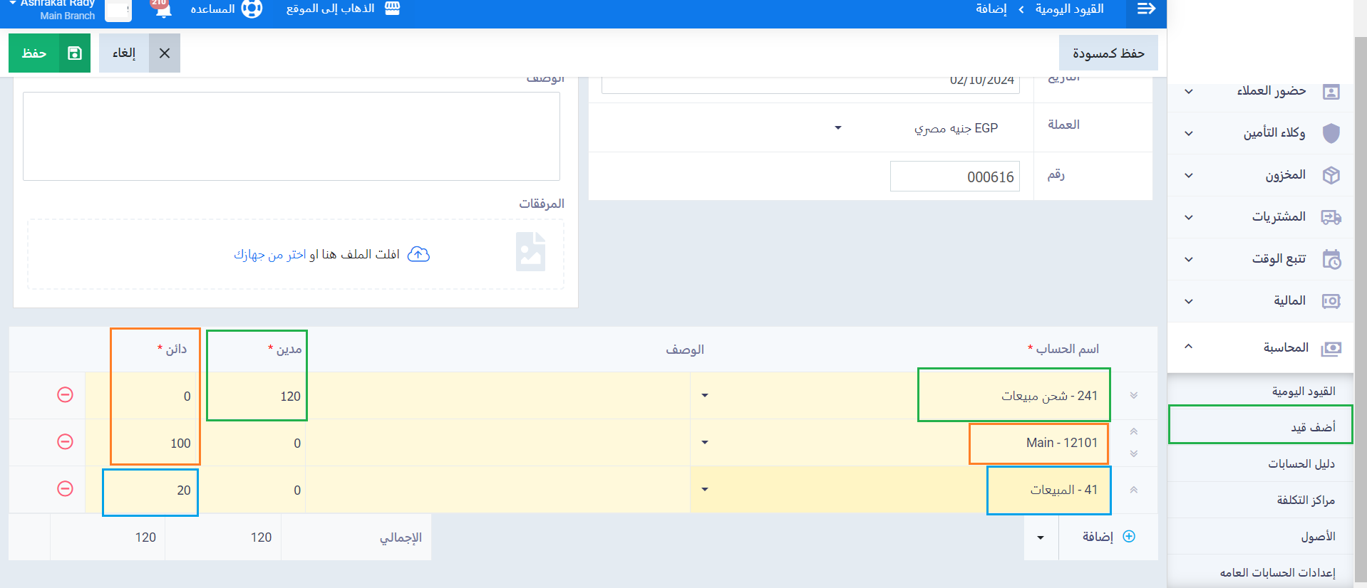Remove the 241 شحن مبيعات row
This screenshot has height=588, width=1367.
(65, 395)
